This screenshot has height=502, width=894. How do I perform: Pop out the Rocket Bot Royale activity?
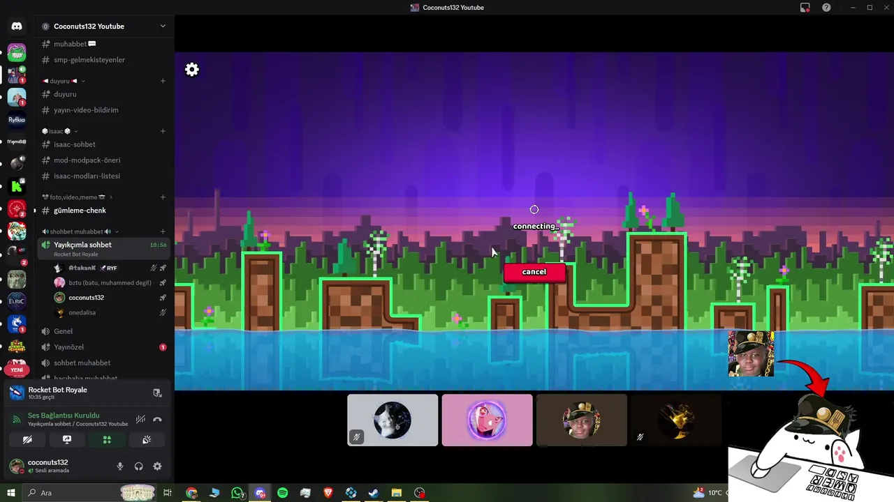[x=157, y=393]
